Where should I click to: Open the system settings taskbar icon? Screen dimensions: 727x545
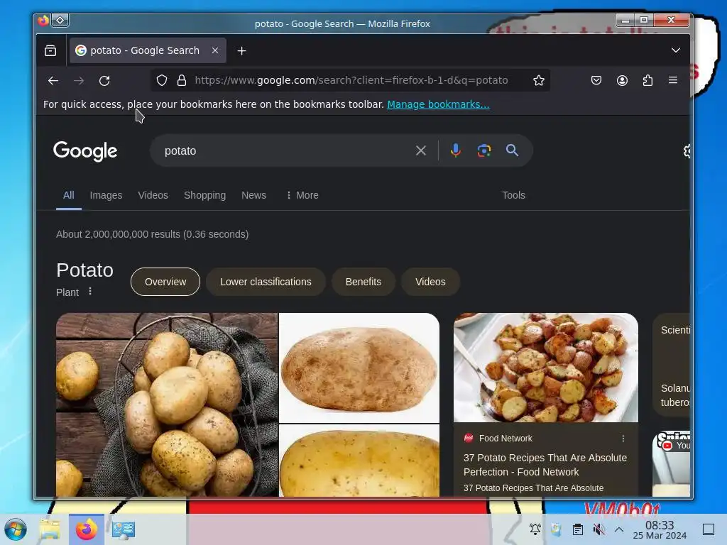point(124,529)
